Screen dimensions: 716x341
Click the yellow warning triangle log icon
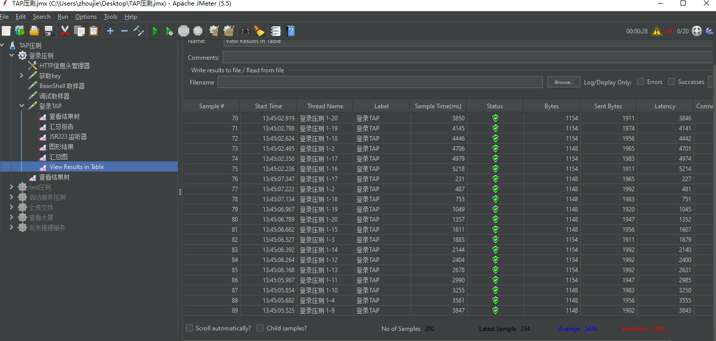[657, 31]
